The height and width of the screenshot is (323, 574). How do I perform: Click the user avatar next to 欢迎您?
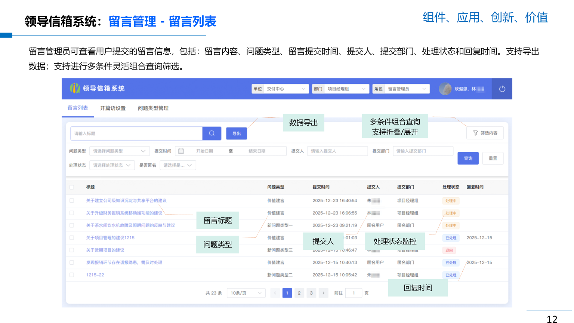pos(445,89)
